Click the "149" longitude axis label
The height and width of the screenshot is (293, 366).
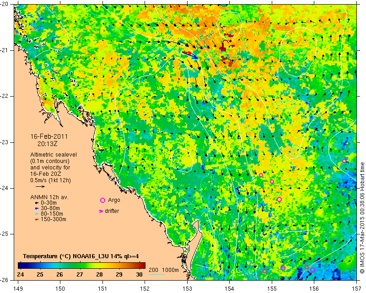(18, 288)
